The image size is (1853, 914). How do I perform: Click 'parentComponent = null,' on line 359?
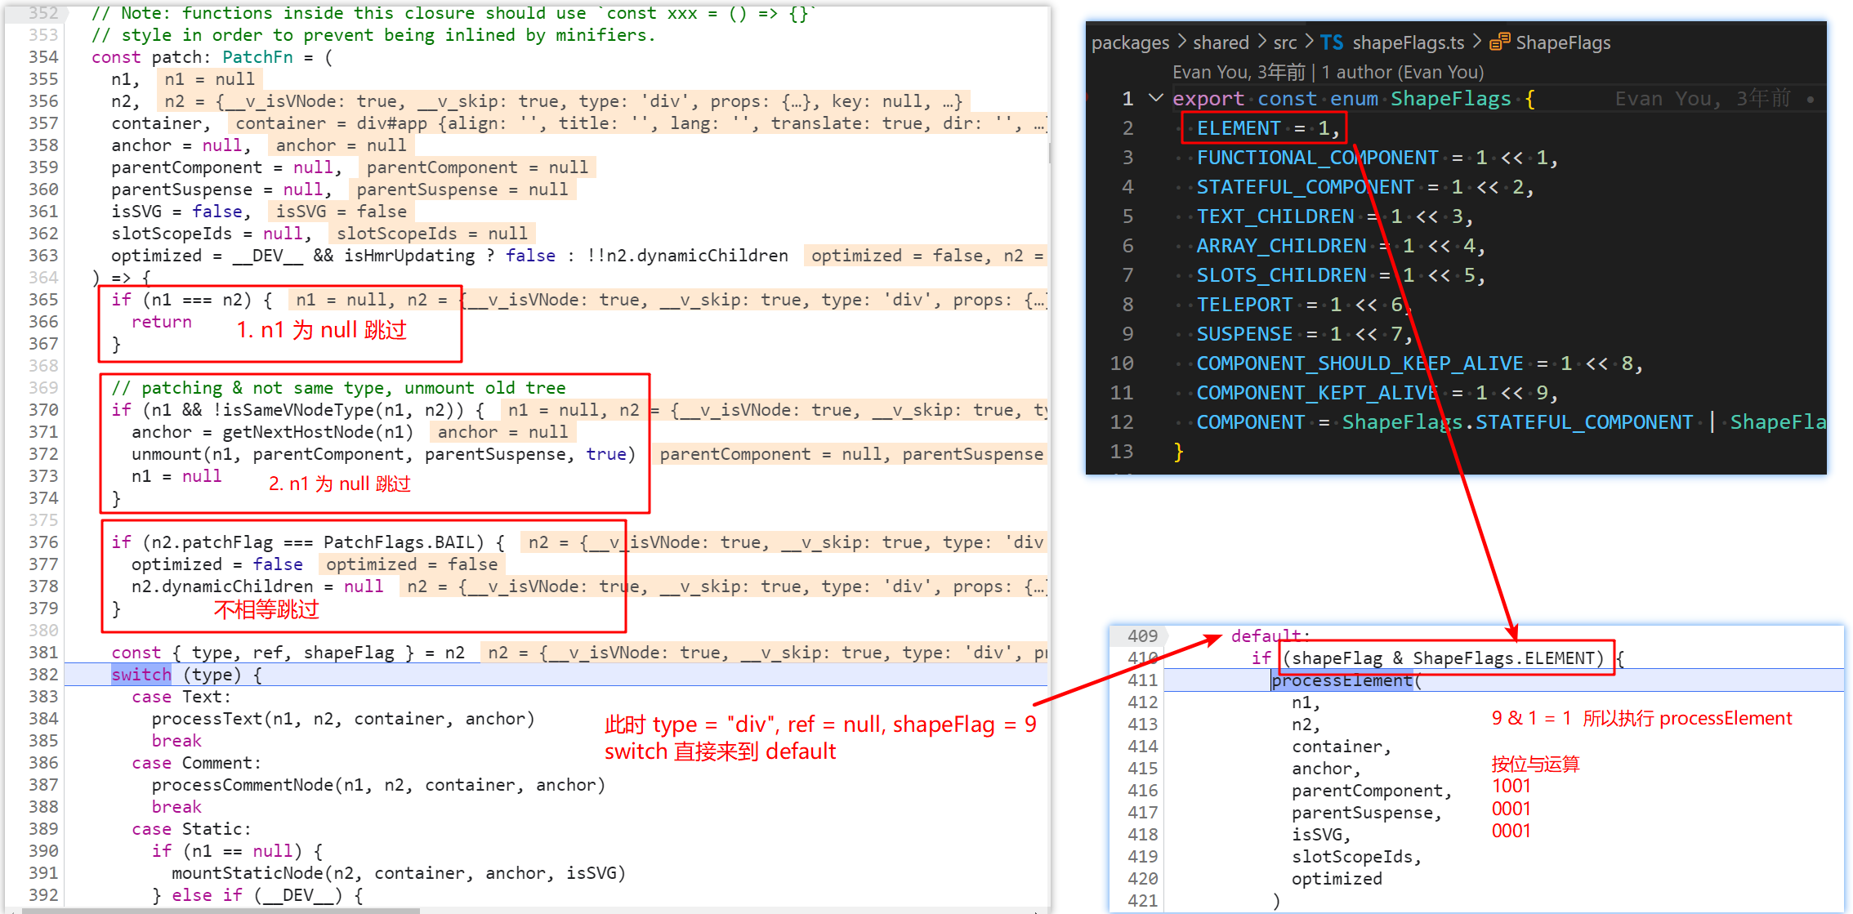(227, 167)
